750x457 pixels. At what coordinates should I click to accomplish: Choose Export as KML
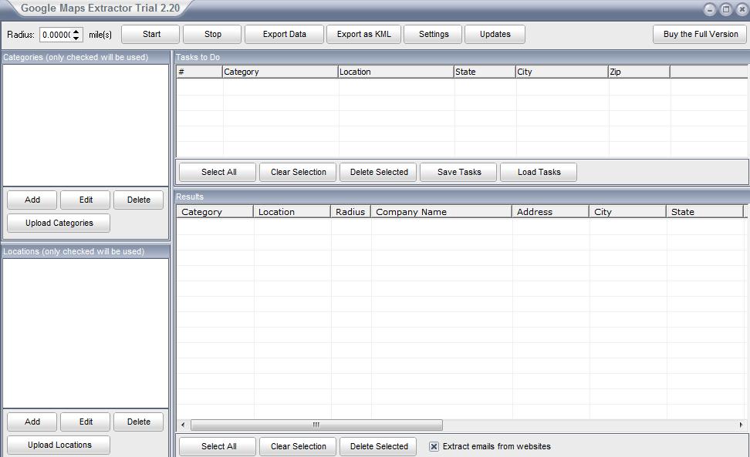[363, 34]
